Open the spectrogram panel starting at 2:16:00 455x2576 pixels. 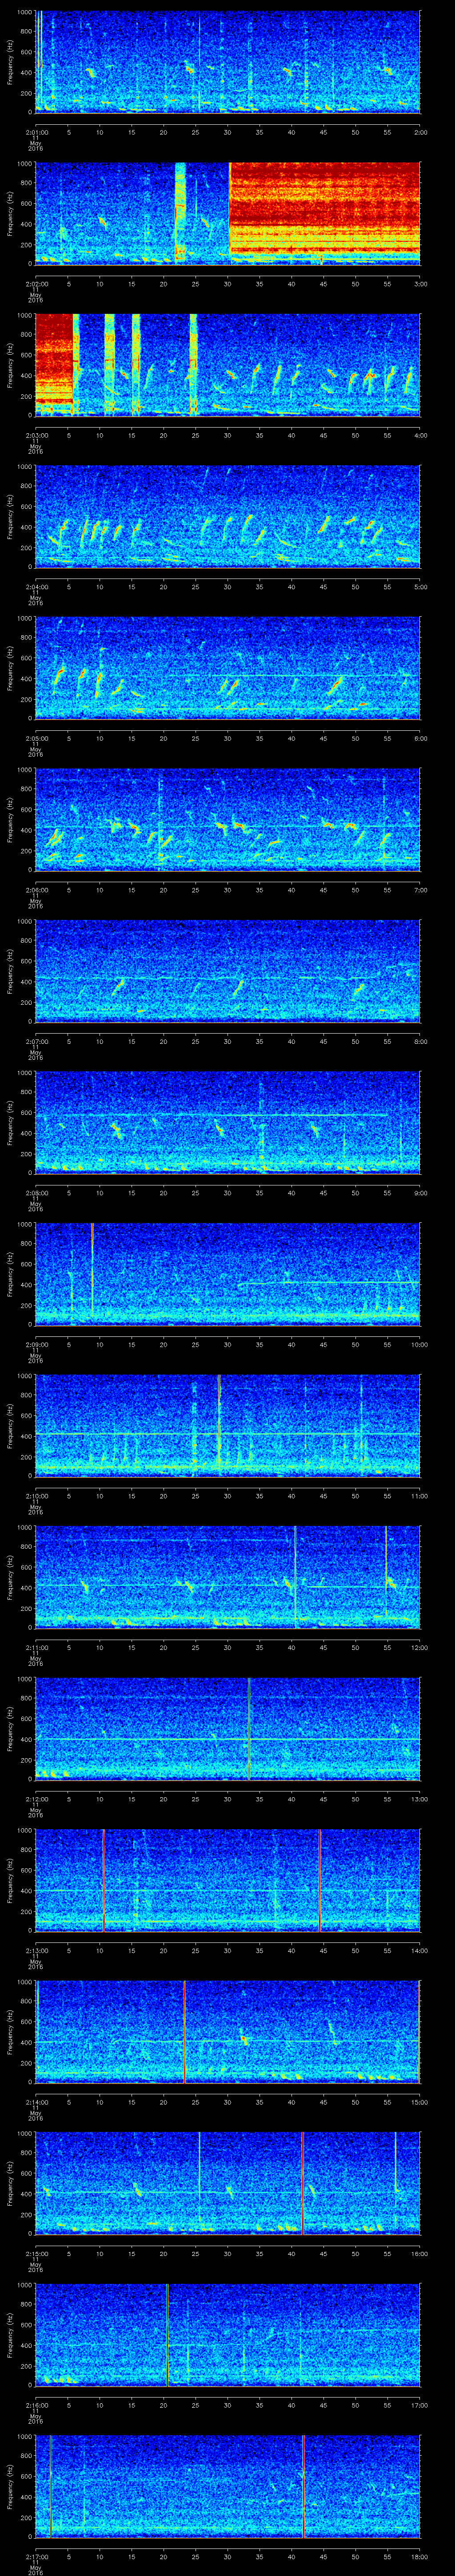(228, 2335)
